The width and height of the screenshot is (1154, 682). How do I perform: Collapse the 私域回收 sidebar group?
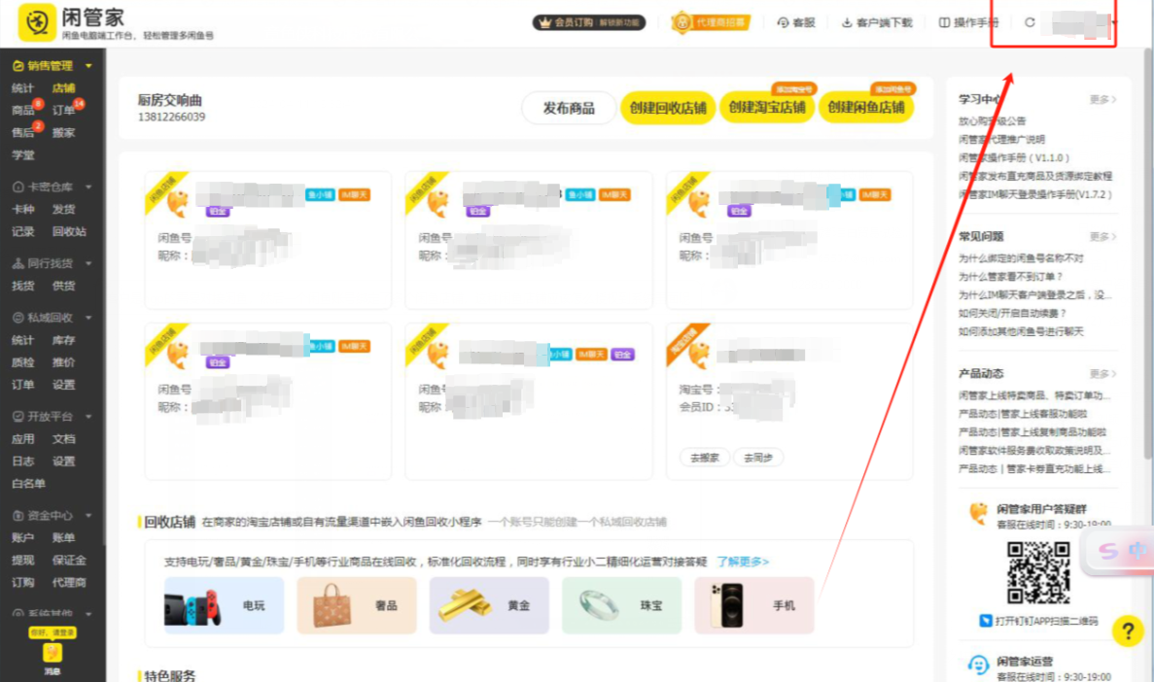88,318
